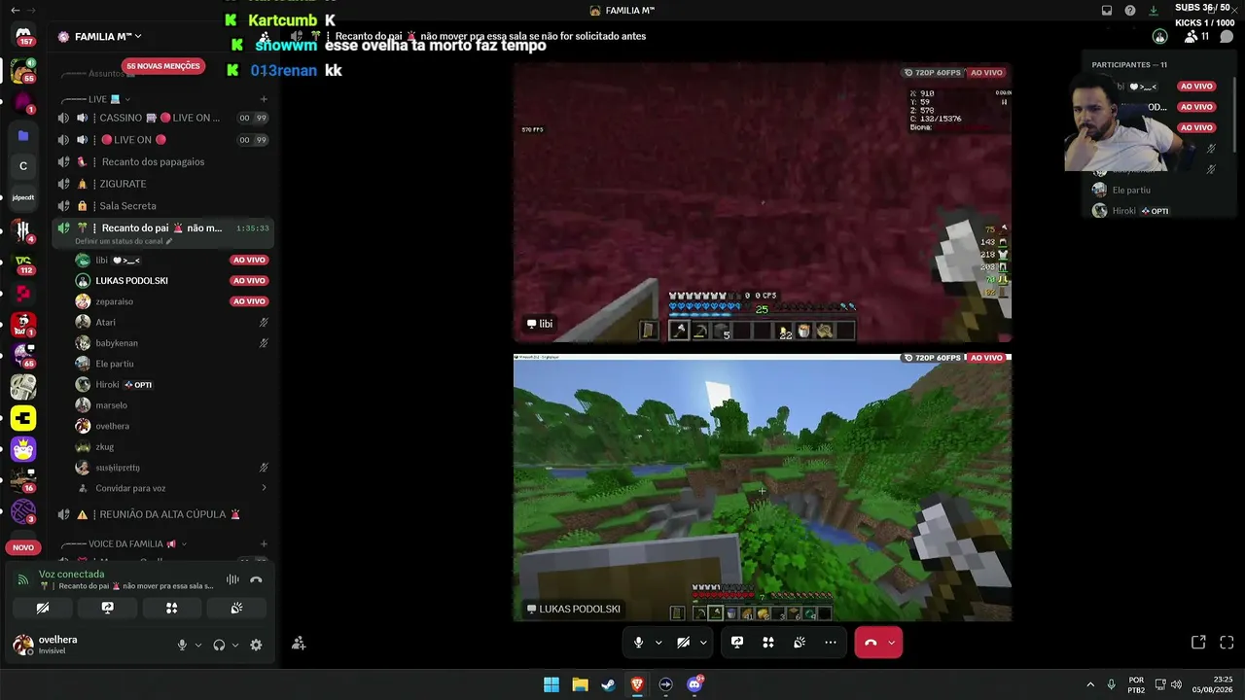Open User Settings gear
Screen dimensions: 1245x700
click(256, 645)
